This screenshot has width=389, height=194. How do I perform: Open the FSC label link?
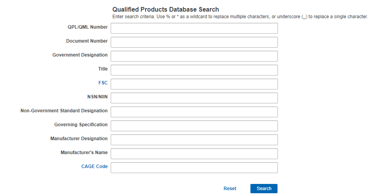click(x=103, y=83)
